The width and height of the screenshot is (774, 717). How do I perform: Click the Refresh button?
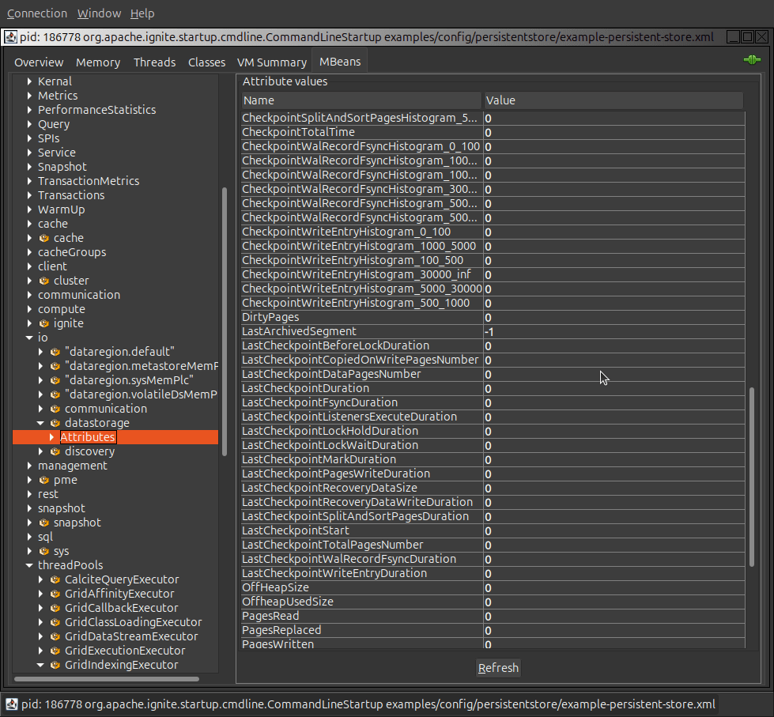pyautogui.click(x=499, y=668)
